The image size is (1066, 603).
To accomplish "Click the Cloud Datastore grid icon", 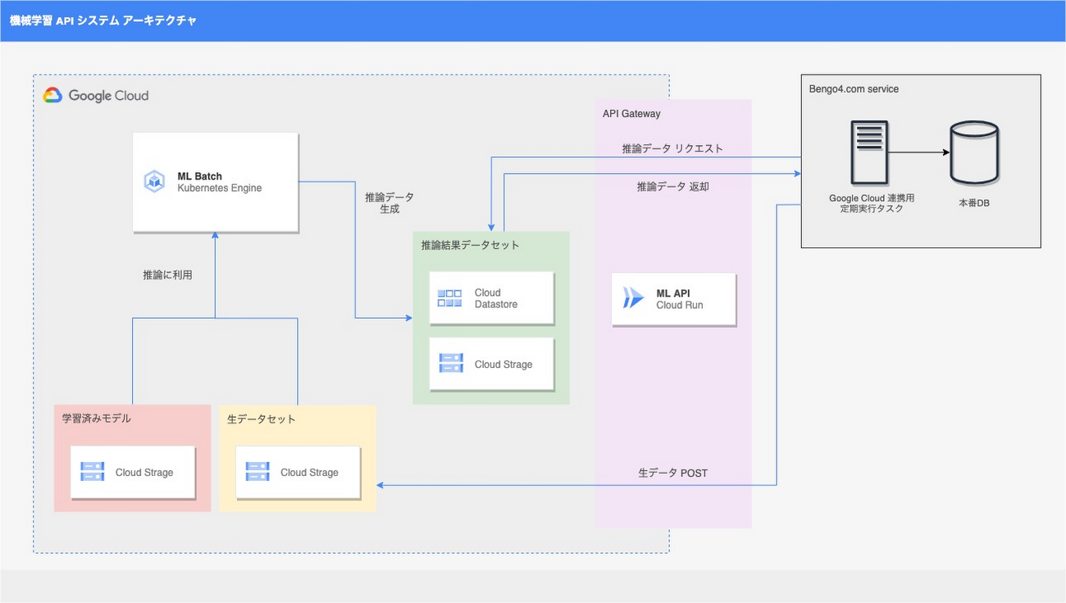I will pos(449,298).
